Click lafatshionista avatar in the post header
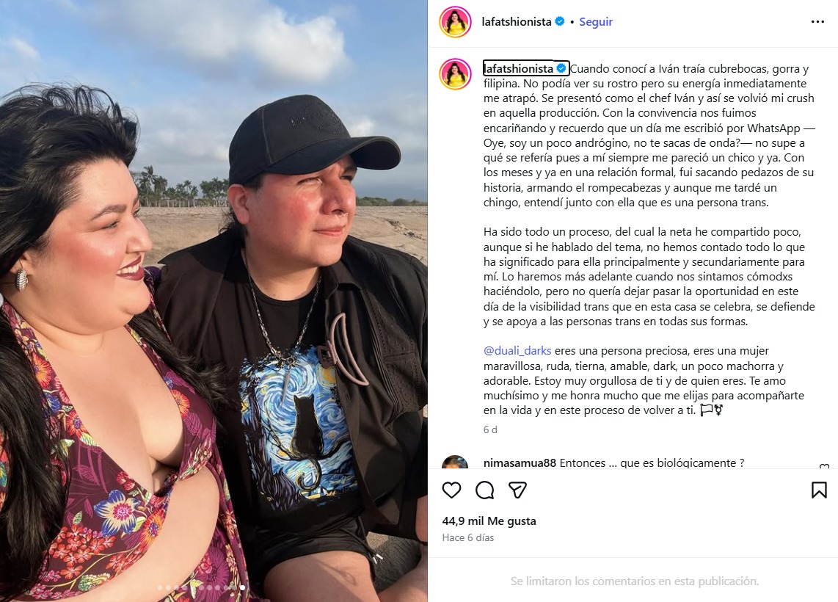Viewport: 838px width, 602px height. click(455, 22)
